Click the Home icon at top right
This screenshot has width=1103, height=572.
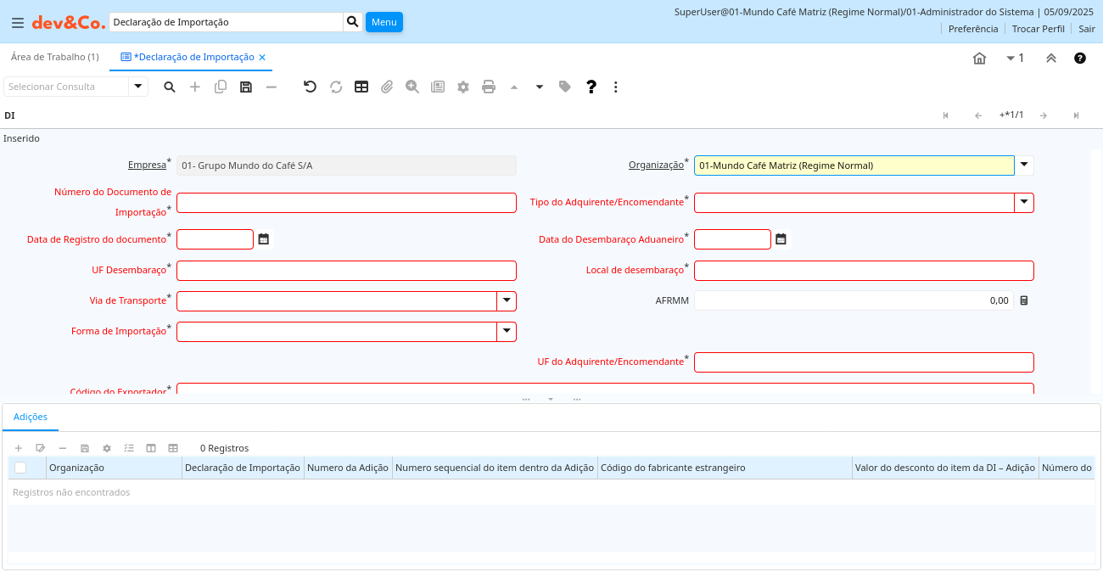pyautogui.click(x=979, y=59)
